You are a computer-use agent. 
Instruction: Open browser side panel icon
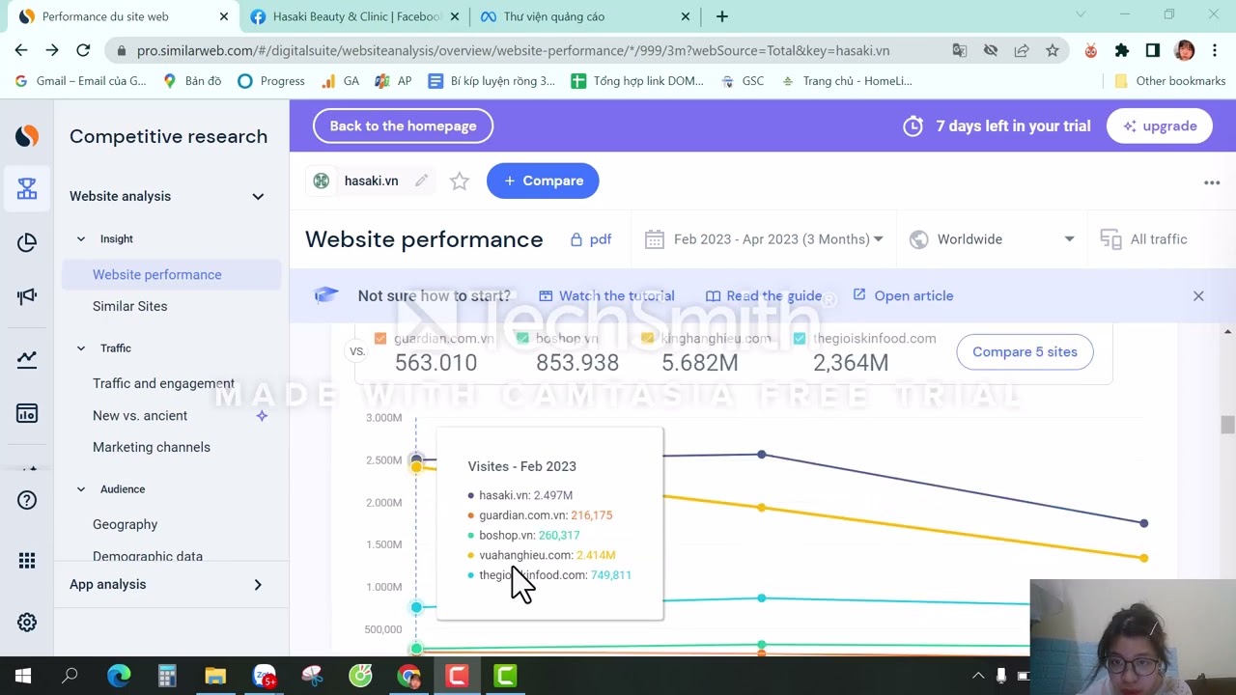click(x=1153, y=50)
